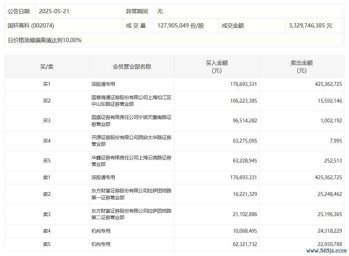The width and height of the screenshot is (349, 256).
Task: Select turnover value 3,329,746,385 元
Action: [310, 26]
